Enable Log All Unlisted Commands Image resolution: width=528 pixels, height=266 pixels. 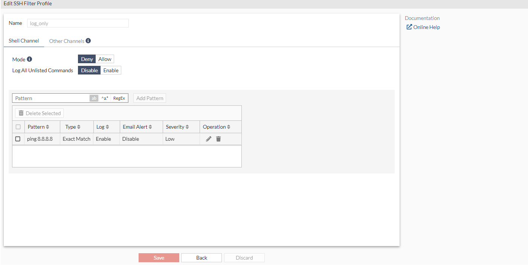coord(111,70)
